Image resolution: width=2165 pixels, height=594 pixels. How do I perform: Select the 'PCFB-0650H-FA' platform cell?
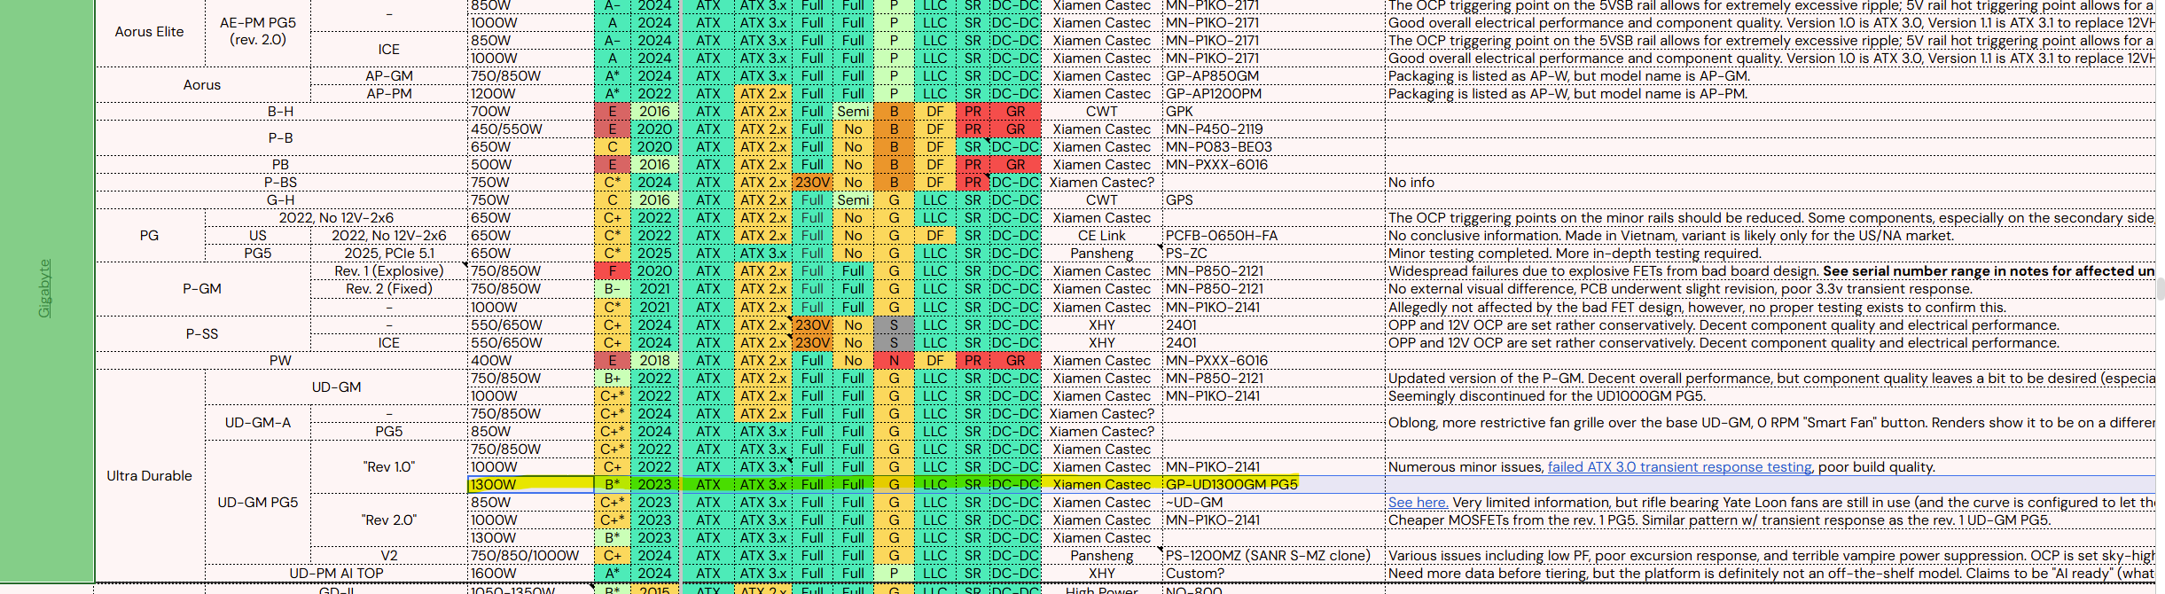point(1273,236)
